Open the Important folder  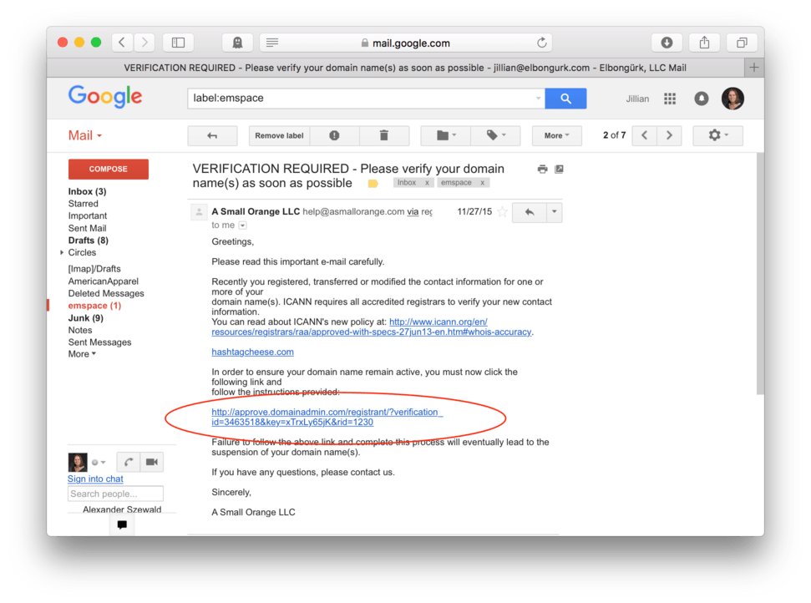coord(88,215)
